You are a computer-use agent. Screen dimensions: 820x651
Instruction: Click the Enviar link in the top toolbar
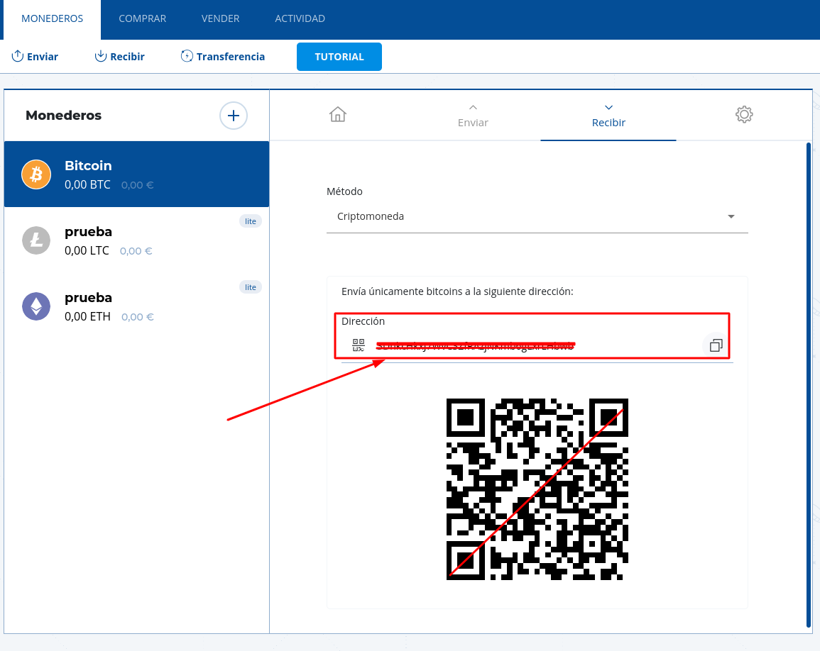click(35, 57)
